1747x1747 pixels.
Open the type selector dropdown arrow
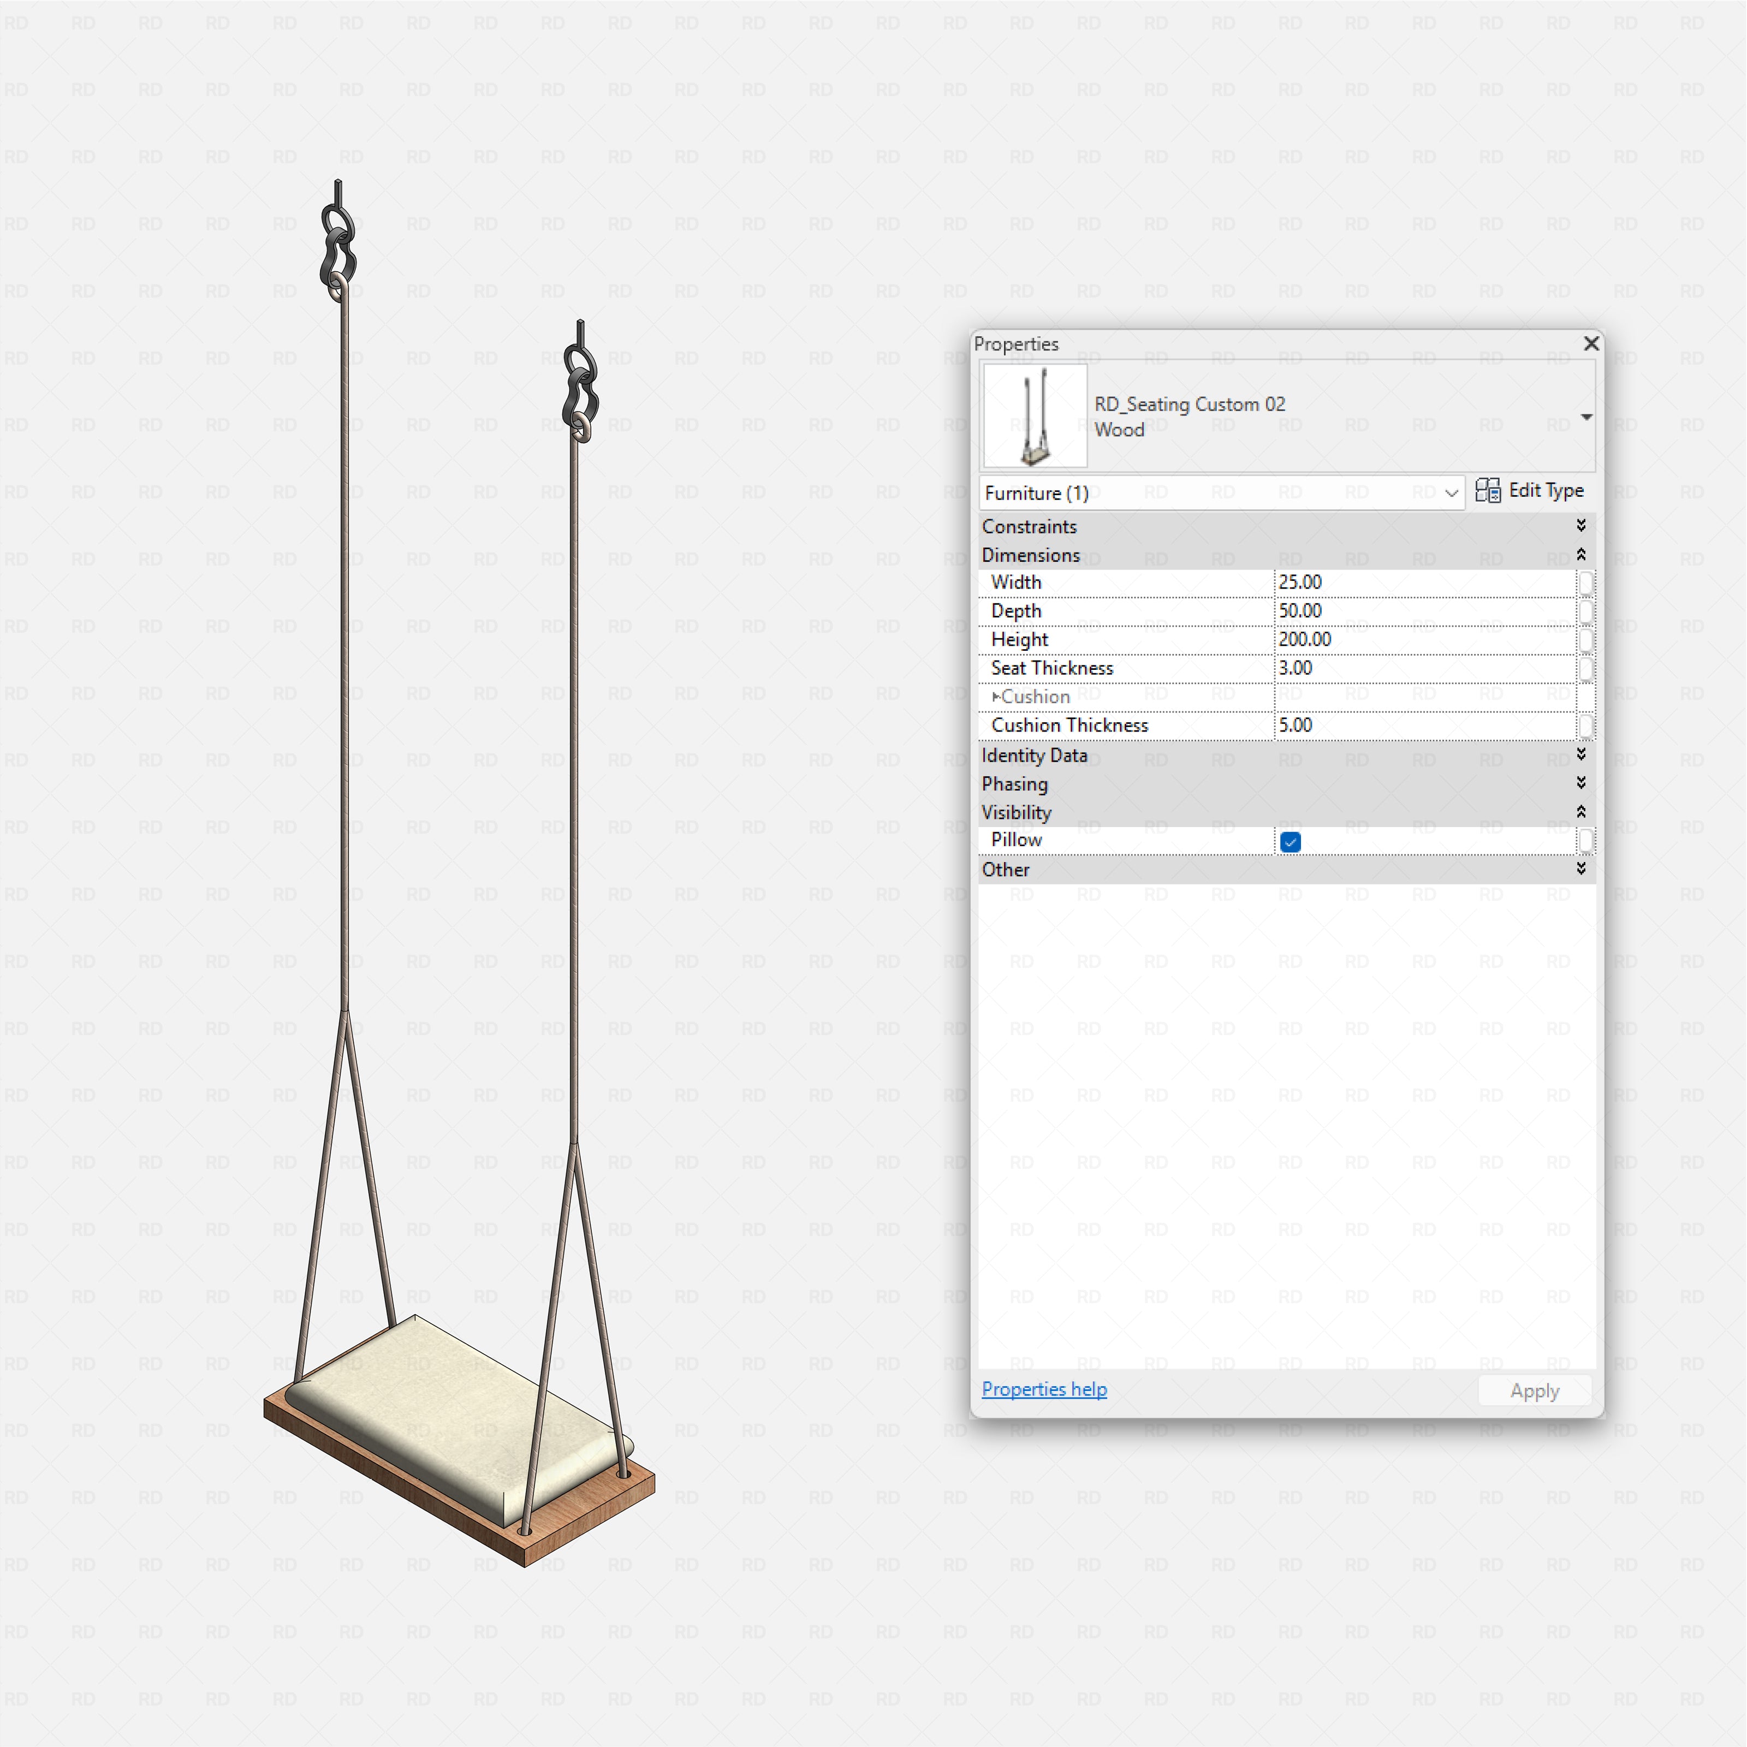tap(1587, 417)
